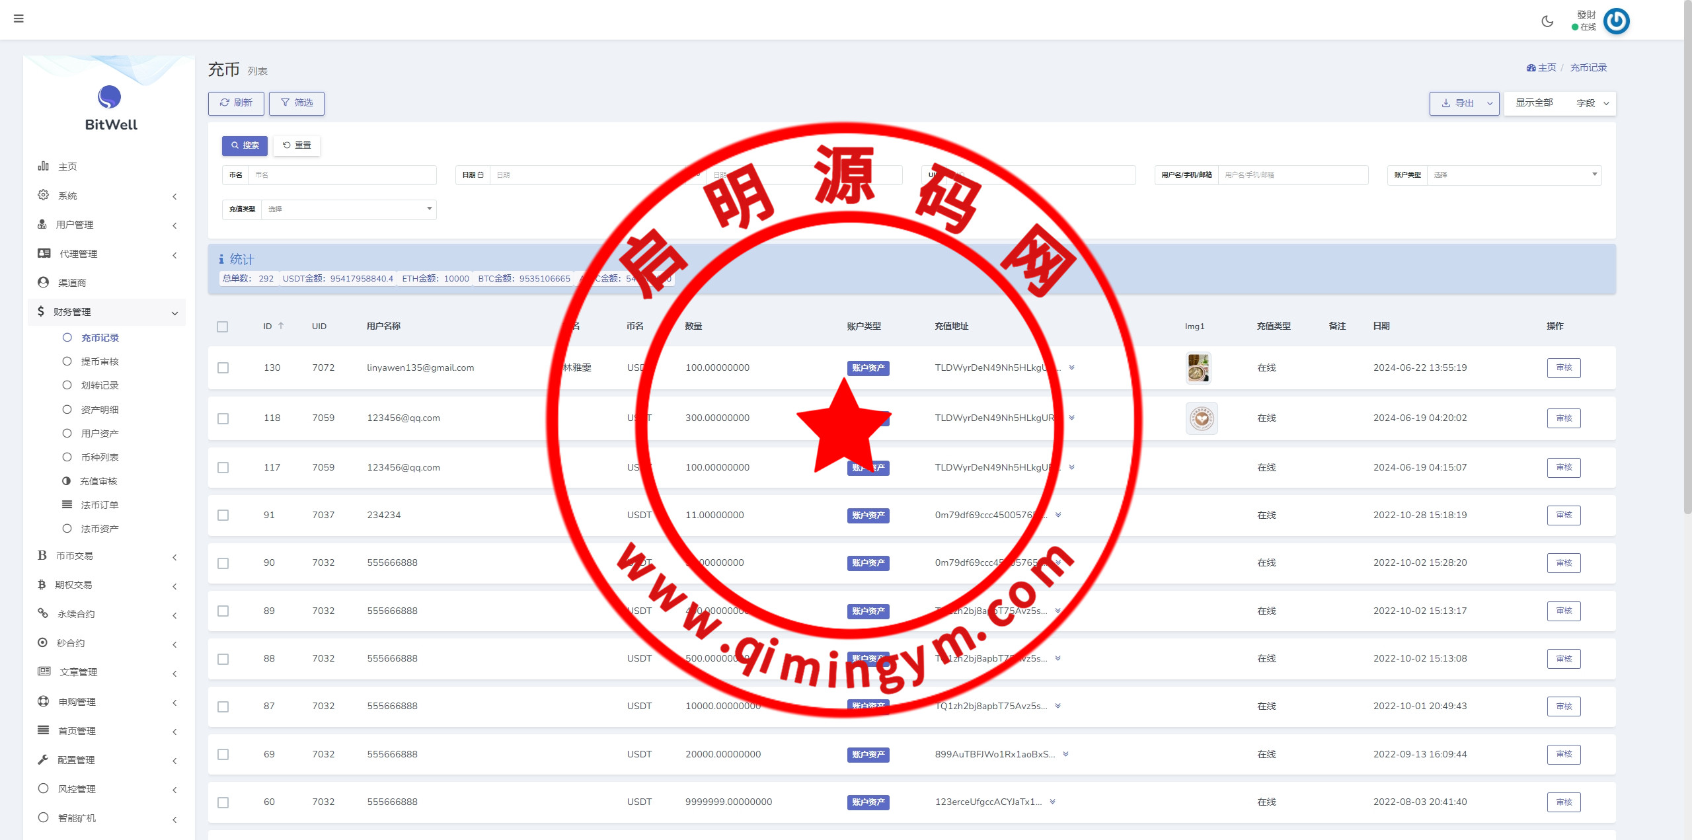The width and height of the screenshot is (1692, 840).
Task: Check the checkbox for row ID 130
Action: click(223, 368)
